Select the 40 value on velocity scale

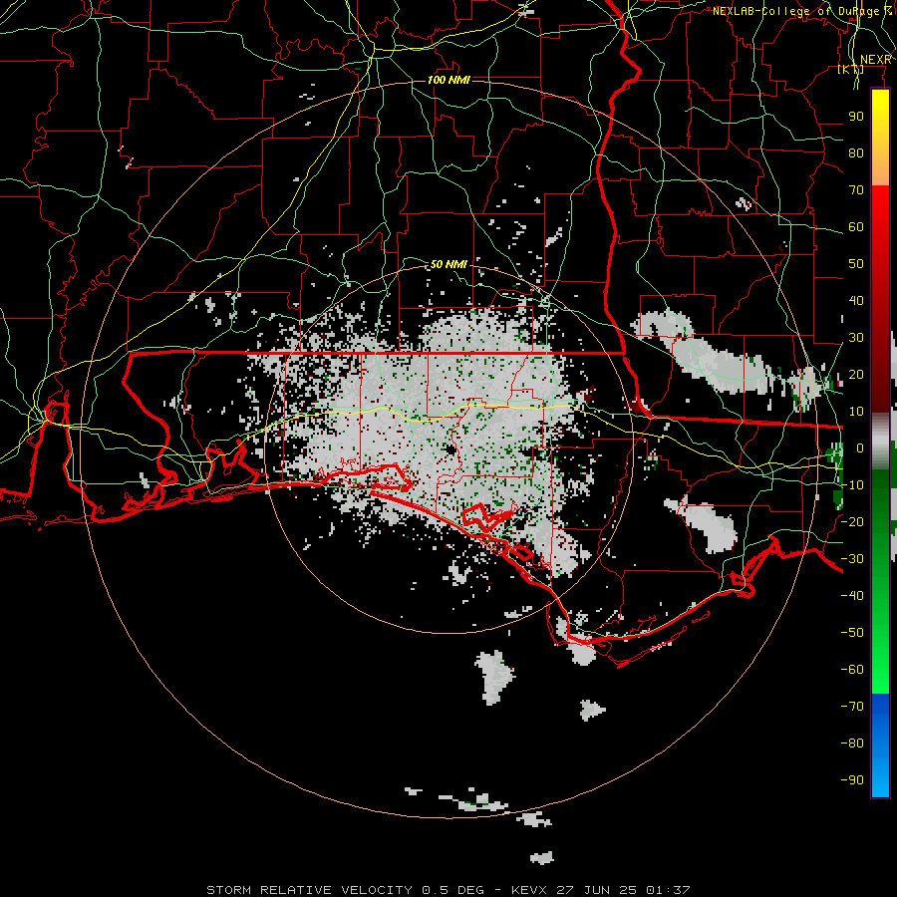856,300
